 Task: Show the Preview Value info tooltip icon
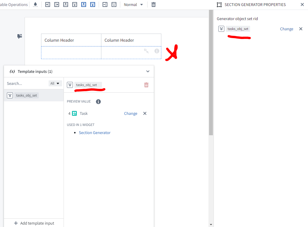(x=98, y=102)
